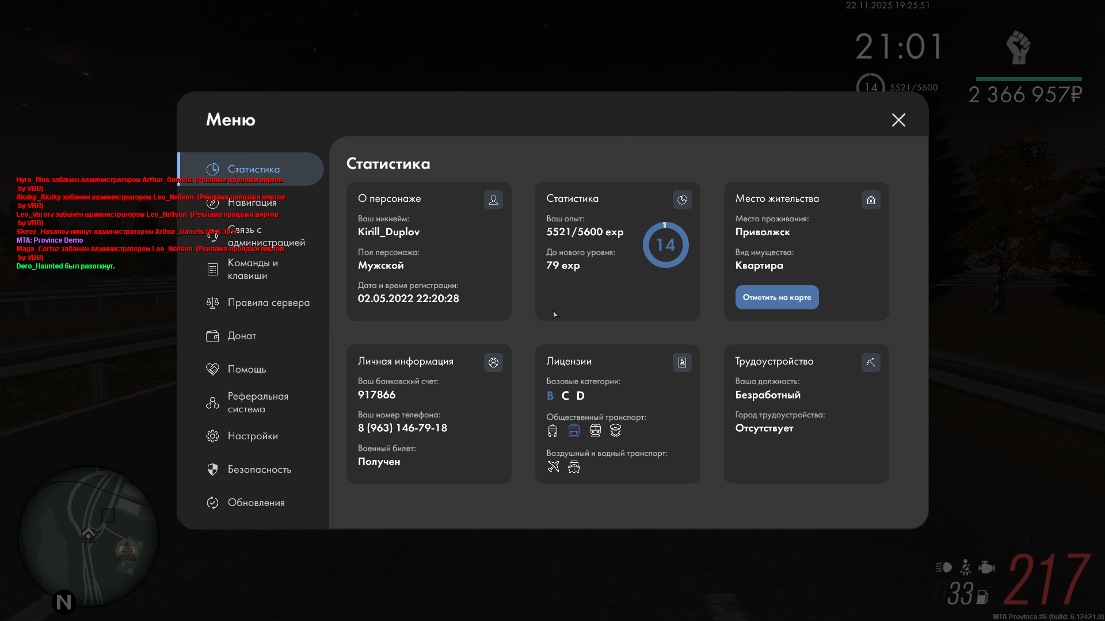Click the level 14 circular progress ring

coord(665,245)
